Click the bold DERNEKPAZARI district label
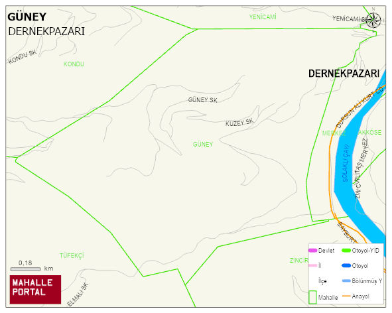The height and width of the screenshot is (313, 392). 344,74
